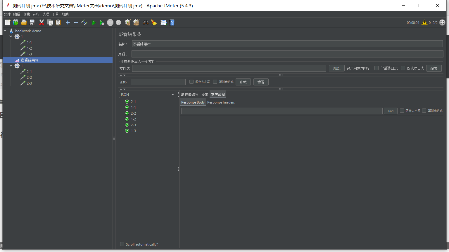449x252 pixels.
Task: Click the Cut scissors icon
Action: coord(42,22)
